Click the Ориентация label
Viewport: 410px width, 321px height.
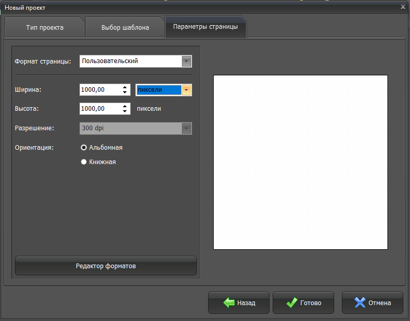coord(34,148)
